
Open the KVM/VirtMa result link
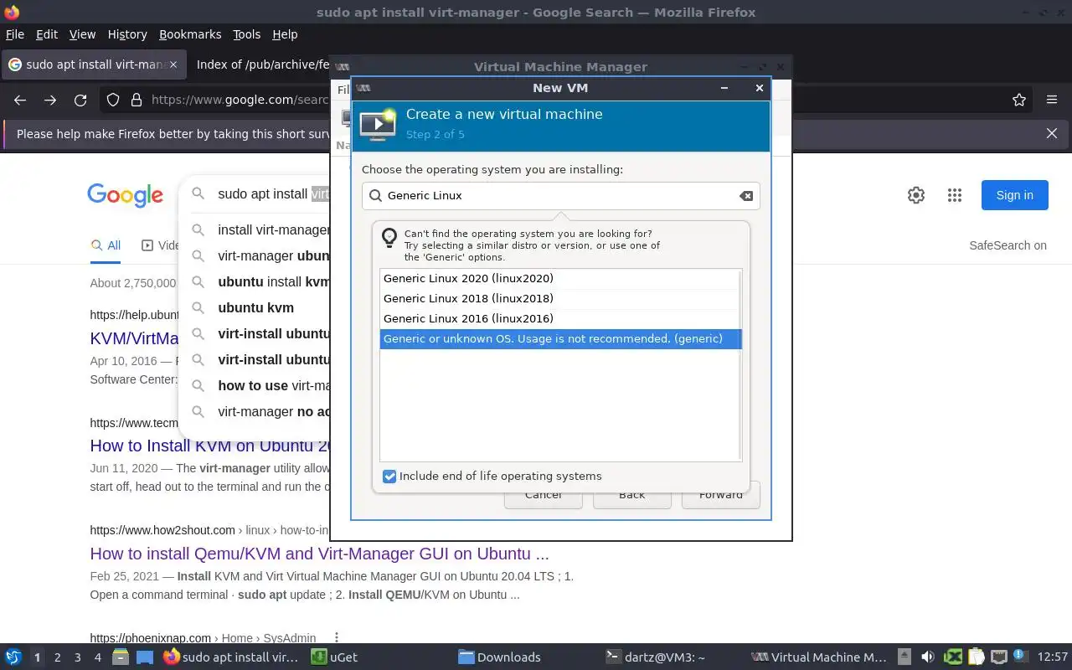pyautogui.click(x=135, y=339)
